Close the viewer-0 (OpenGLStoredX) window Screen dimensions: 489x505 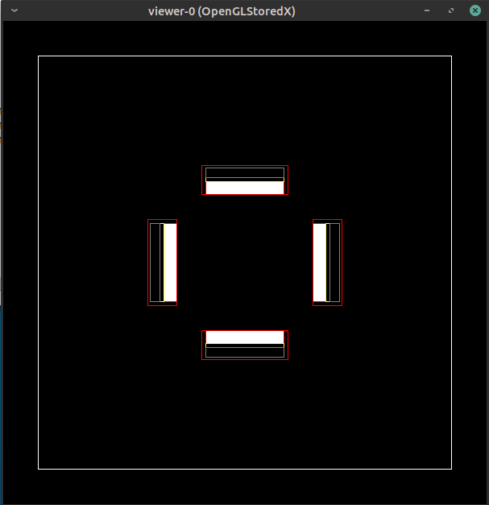474,10
